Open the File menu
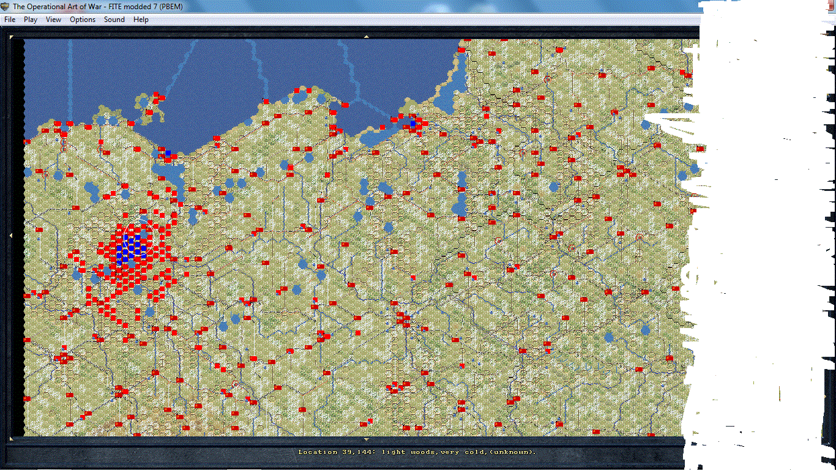This screenshot has width=836, height=470. coord(10,20)
